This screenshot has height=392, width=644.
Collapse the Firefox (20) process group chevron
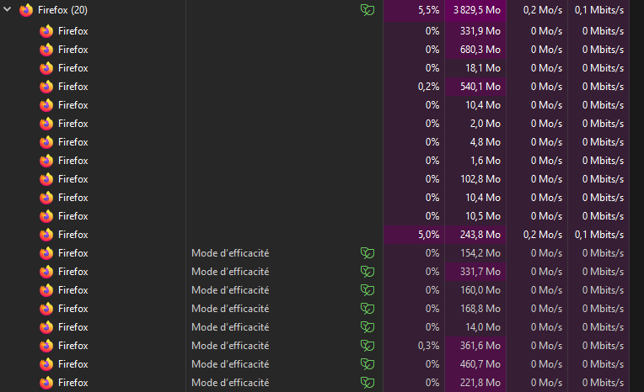[x=8, y=9]
